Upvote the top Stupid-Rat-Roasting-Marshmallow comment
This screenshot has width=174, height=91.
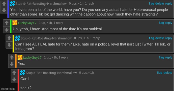4,4
